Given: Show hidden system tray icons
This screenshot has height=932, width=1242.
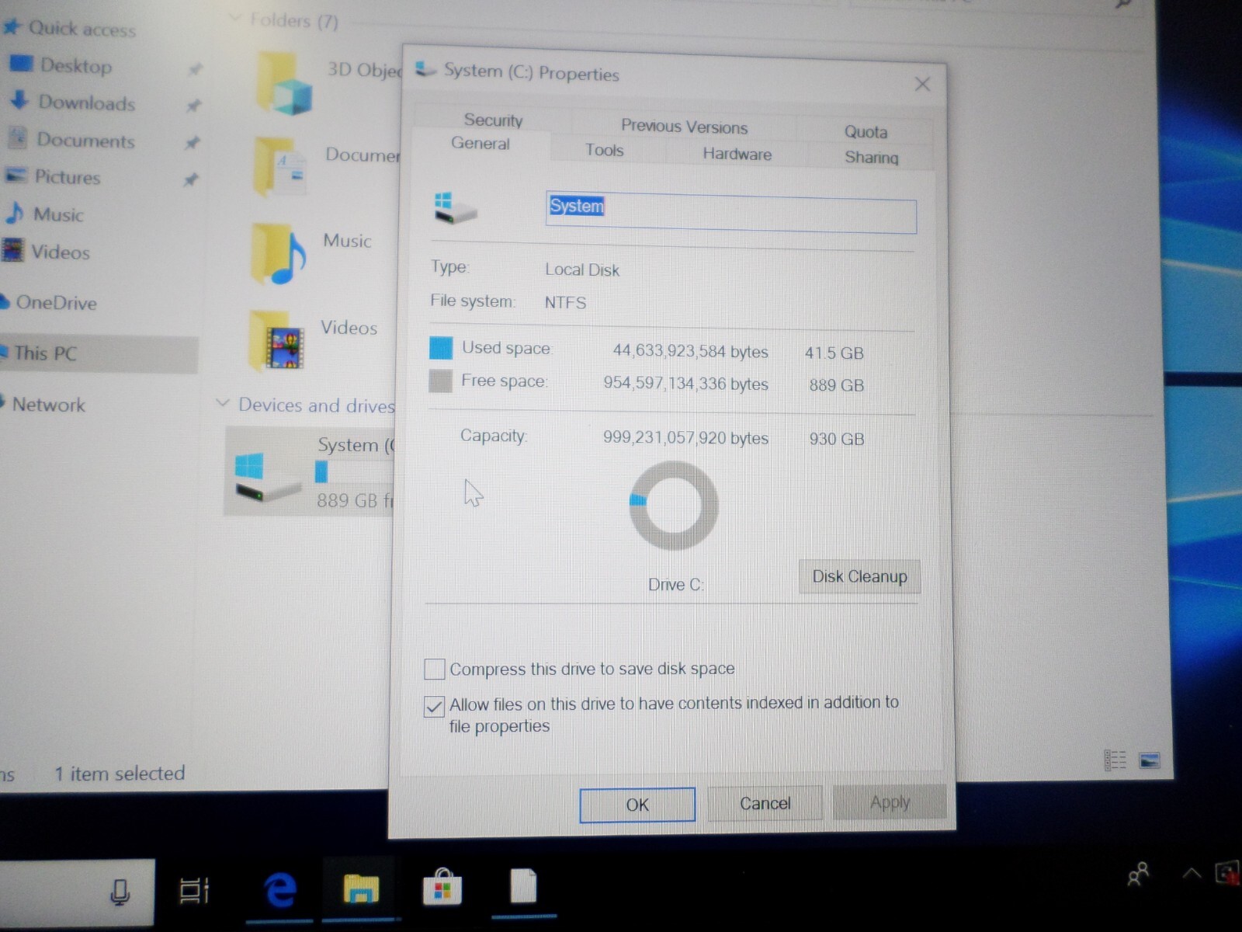Looking at the screenshot, I should pos(1192,874).
